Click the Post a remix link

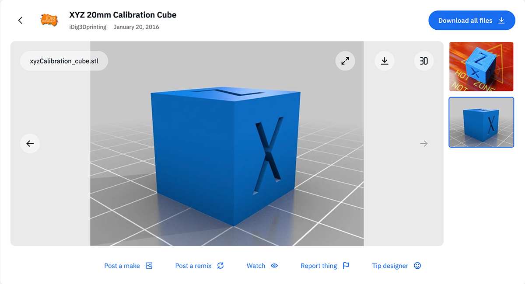[x=193, y=266]
